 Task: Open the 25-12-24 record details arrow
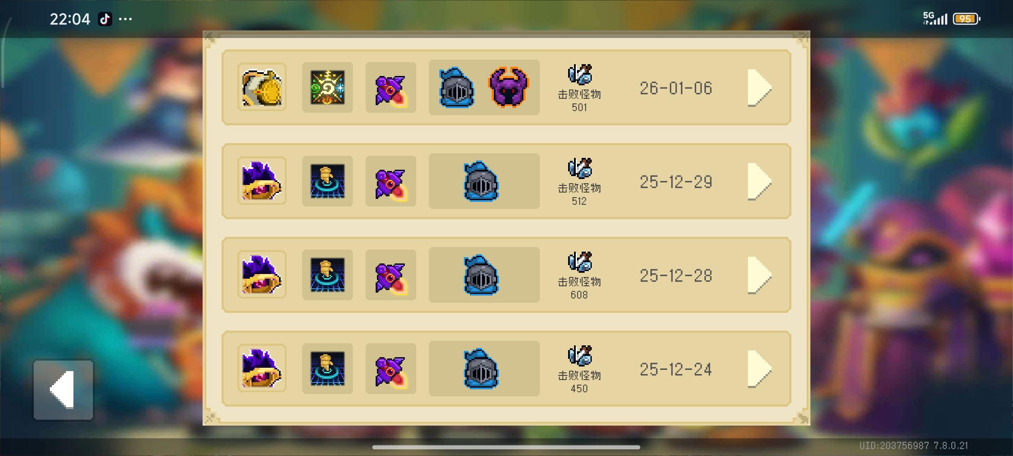[x=760, y=369]
